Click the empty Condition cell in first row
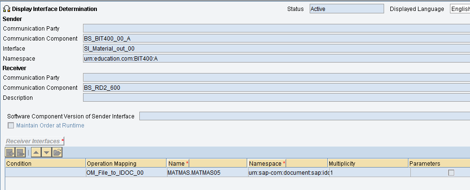 45,173
